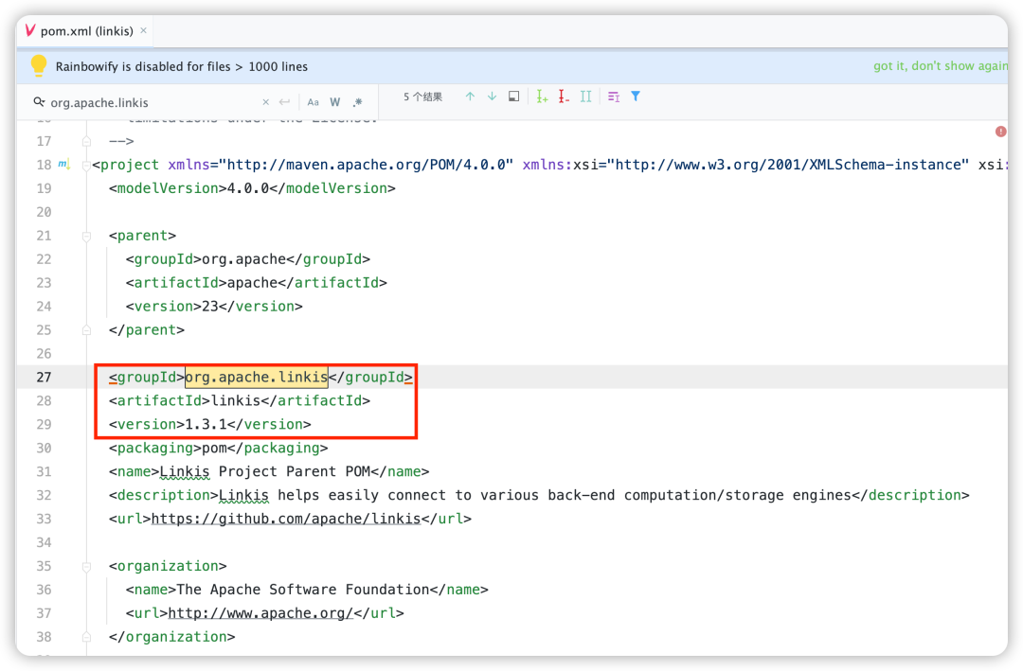This screenshot has width=1023, height=671.
Task: Click the new line arrow icon in search
Action: click(284, 101)
